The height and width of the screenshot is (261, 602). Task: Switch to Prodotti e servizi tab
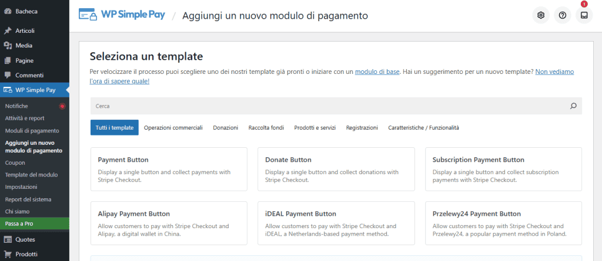[x=315, y=128]
